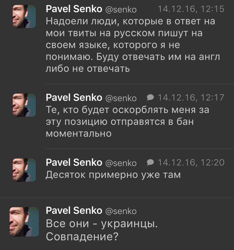The image size is (234, 250).
Task: Tap Pavel Senko name on the 12:20 tweet
Action: 74,162
